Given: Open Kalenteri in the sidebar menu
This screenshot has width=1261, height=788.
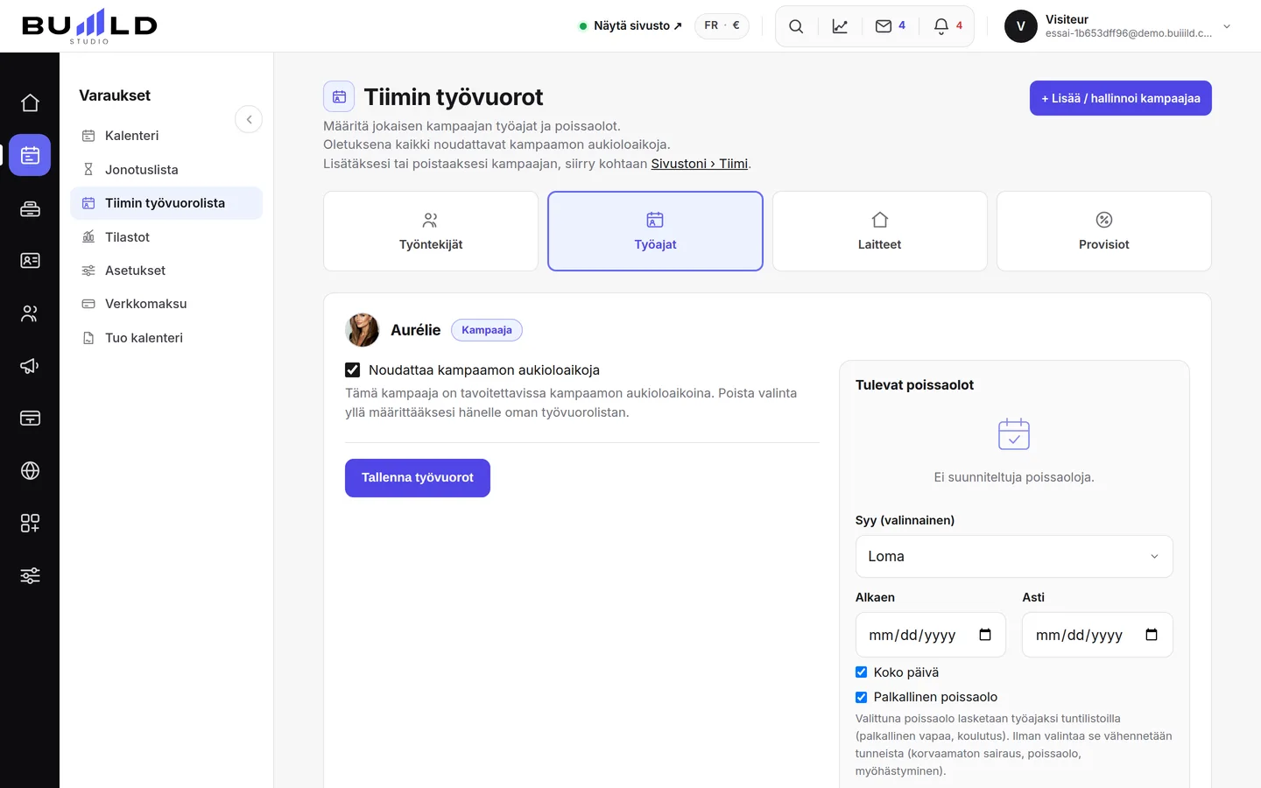Looking at the screenshot, I should pyautogui.click(x=166, y=136).
